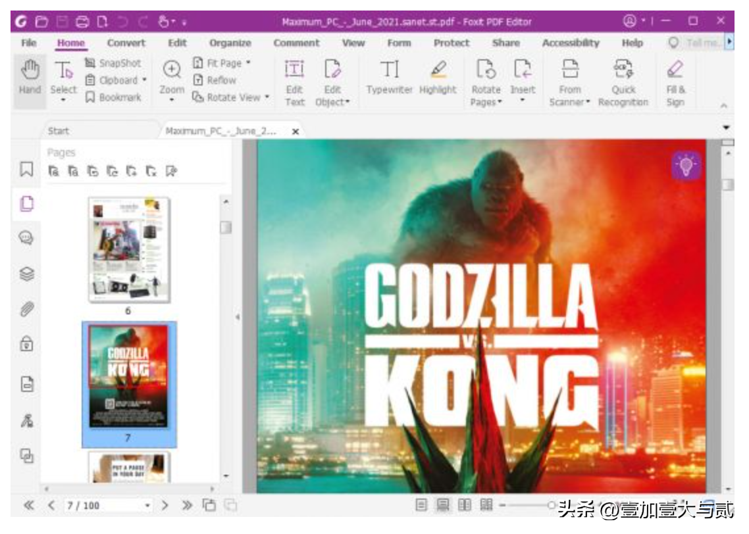Go to the first page
The image size is (749, 534).
coord(29,505)
